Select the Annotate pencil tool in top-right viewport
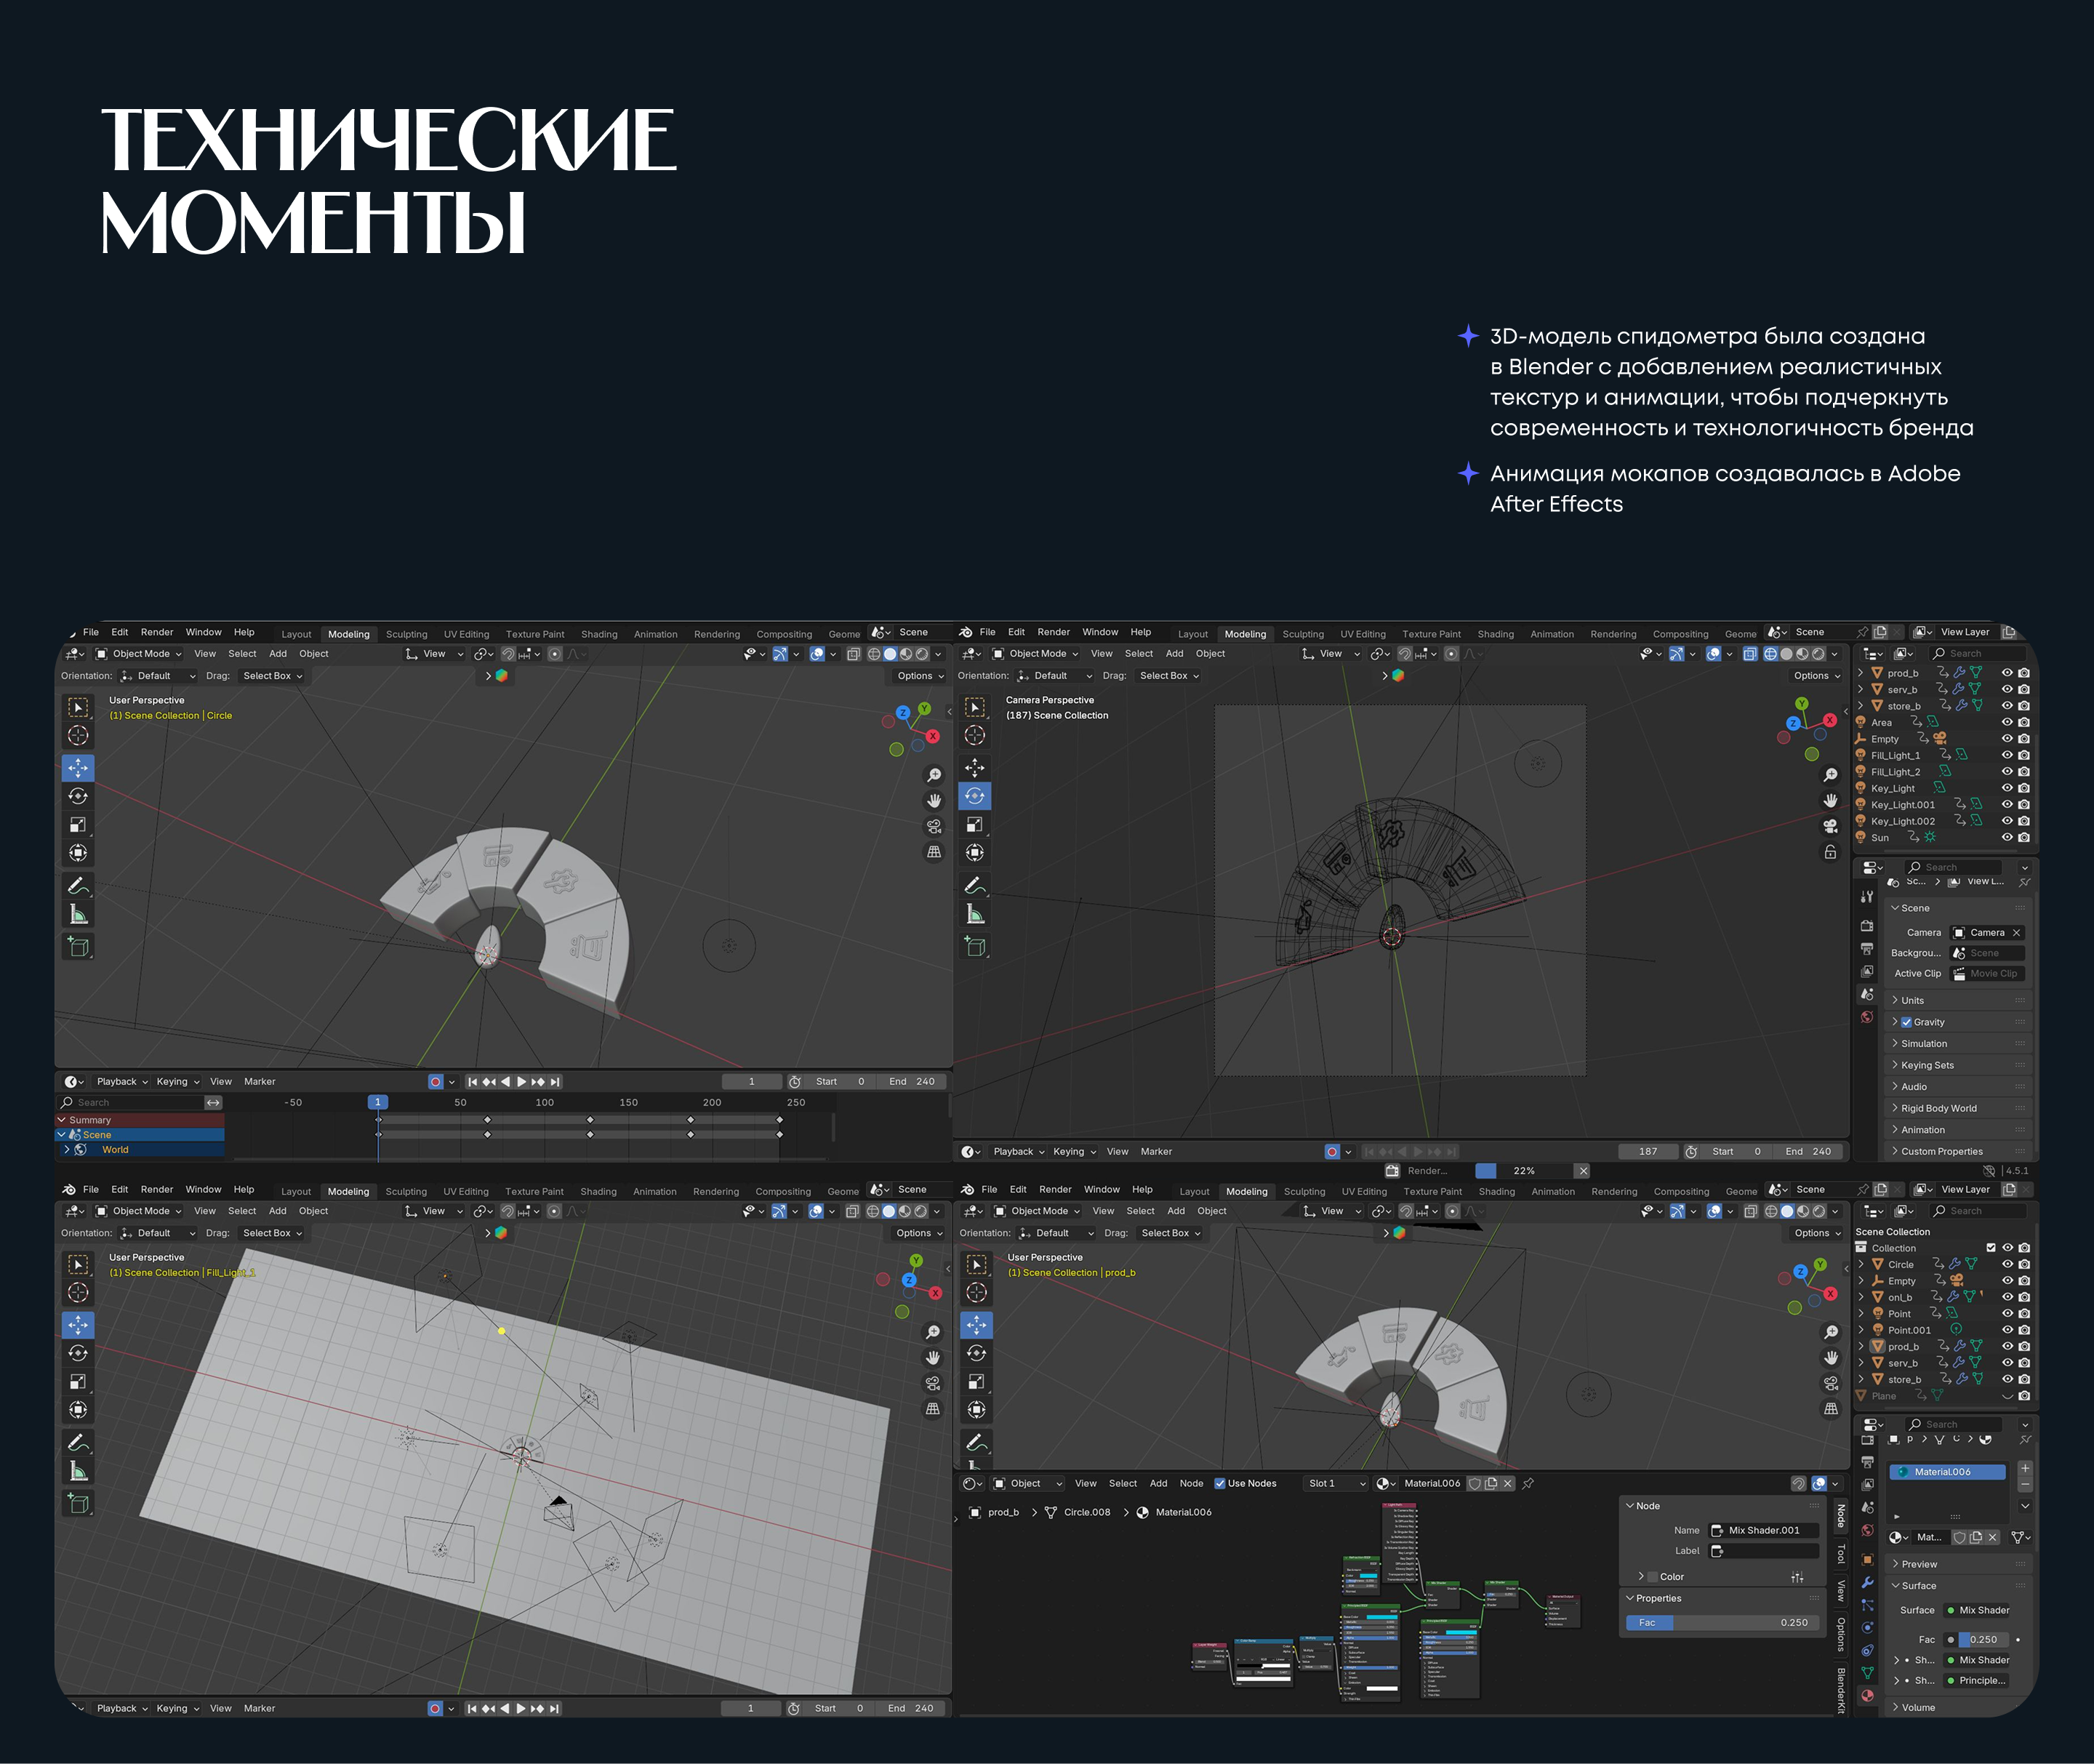The image size is (2094, 1764). (975, 885)
